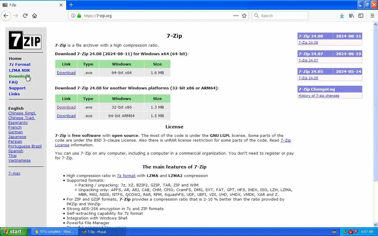Select the 7-Zip - Mypal taskbar button
This screenshot has width=378, height=236.
102,232
